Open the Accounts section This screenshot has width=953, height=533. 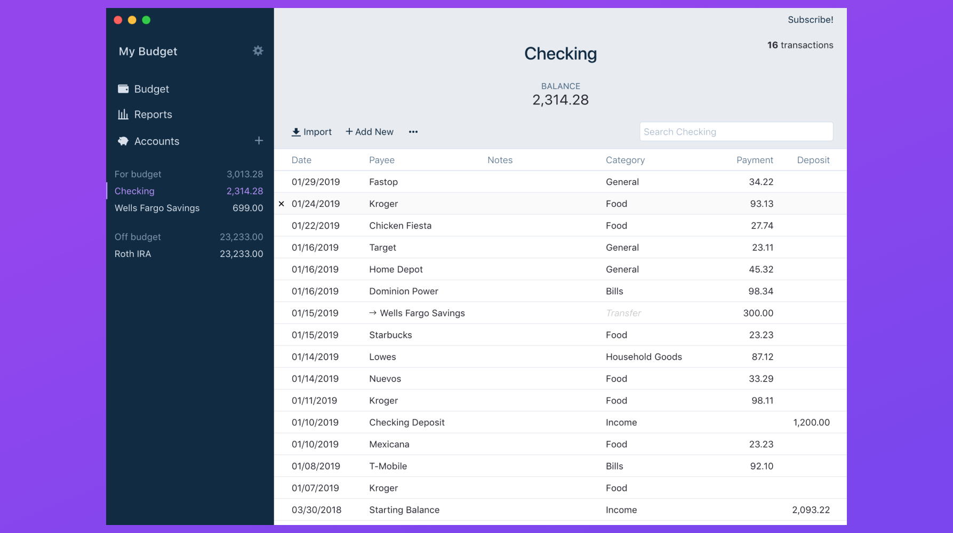(x=157, y=141)
